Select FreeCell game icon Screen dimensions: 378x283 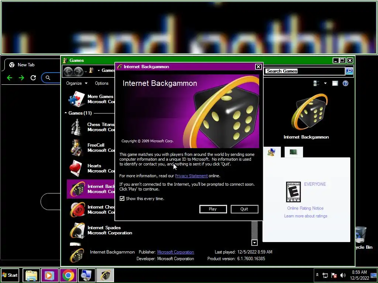point(76,148)
